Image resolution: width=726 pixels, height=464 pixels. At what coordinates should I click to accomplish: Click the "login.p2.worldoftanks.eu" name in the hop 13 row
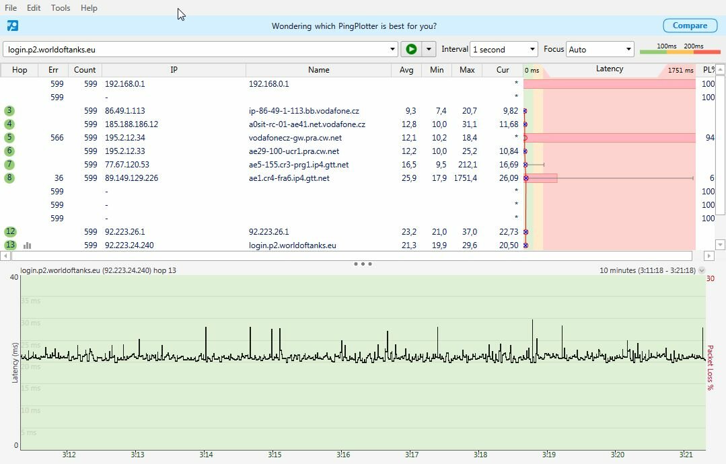292,245
